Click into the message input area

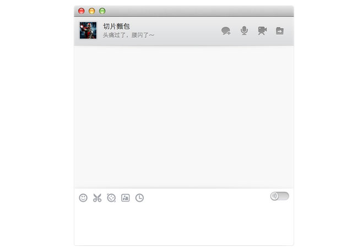(x=184, y=225)
